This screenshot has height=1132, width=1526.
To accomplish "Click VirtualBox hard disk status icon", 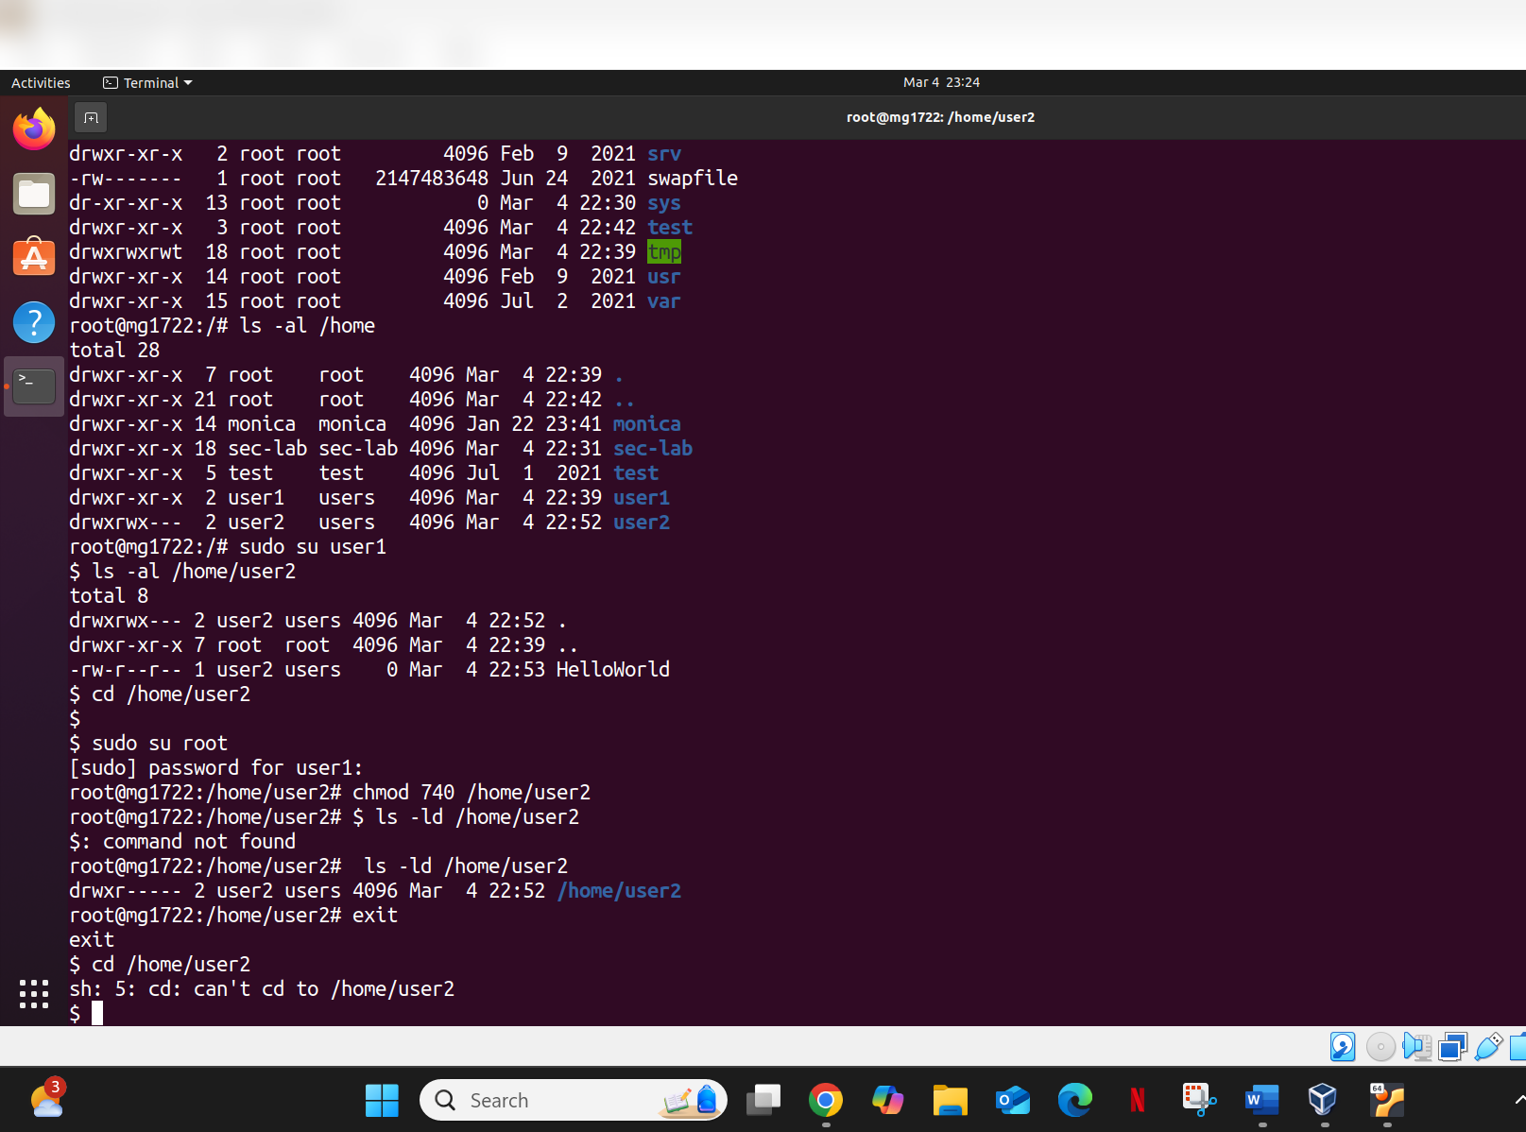I will coord(1343,1047).
